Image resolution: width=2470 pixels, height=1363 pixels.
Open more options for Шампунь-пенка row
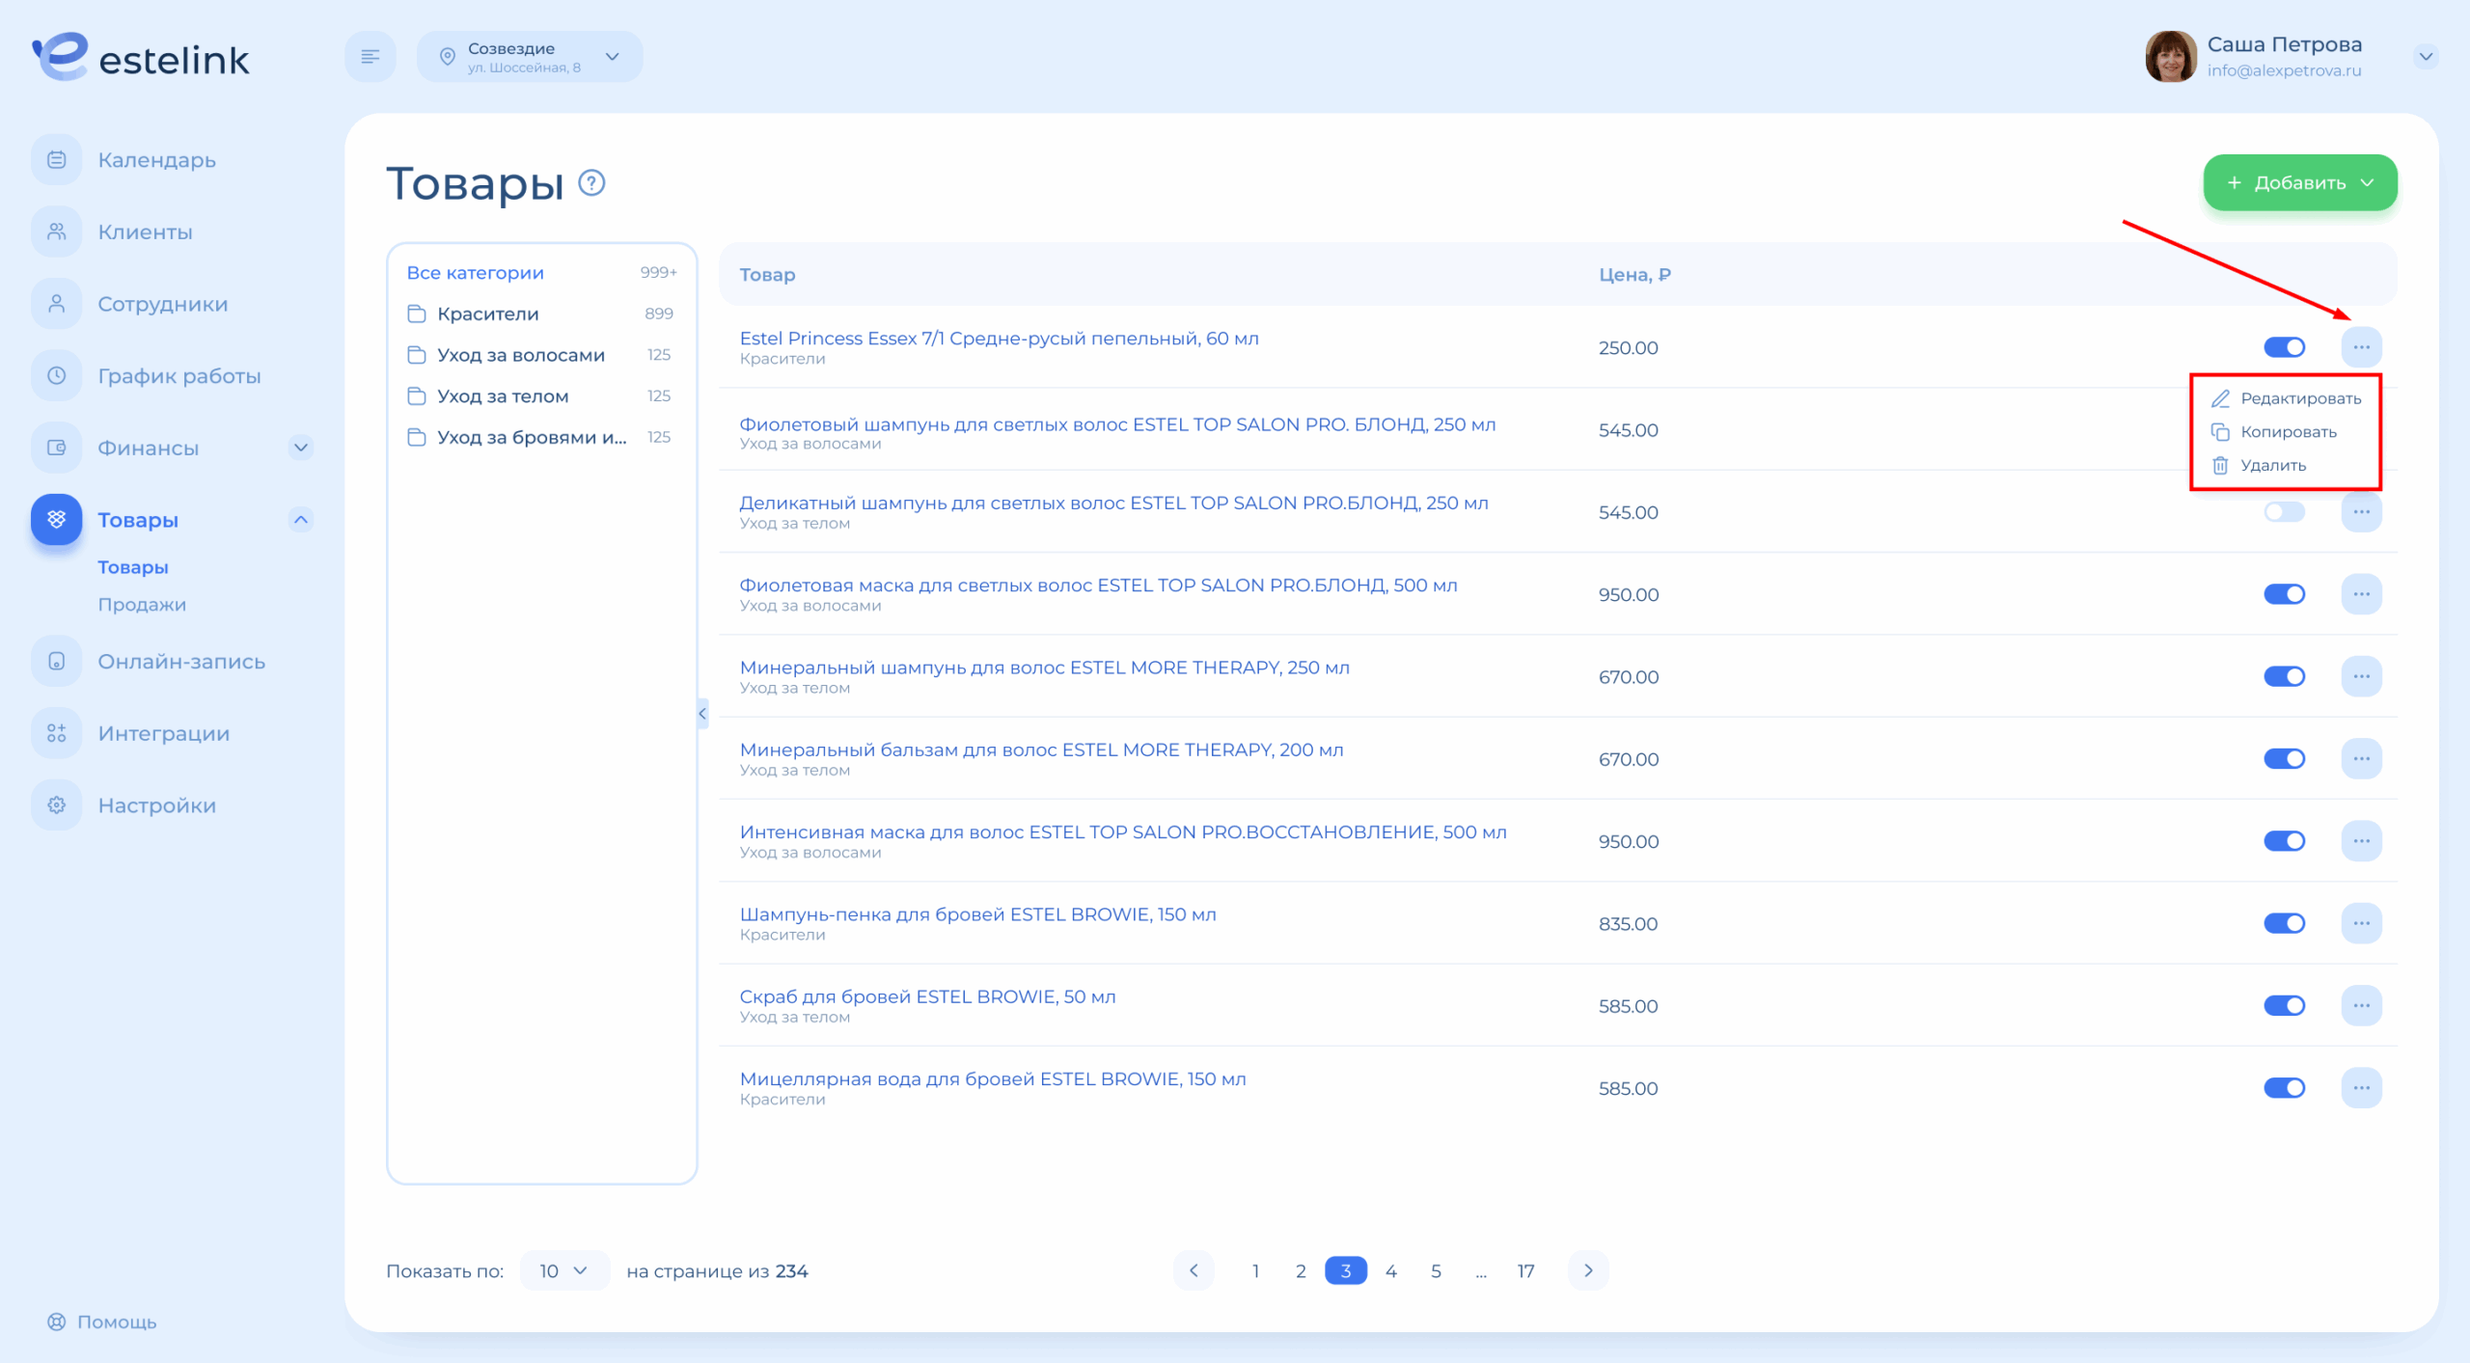pos(2361,923)
